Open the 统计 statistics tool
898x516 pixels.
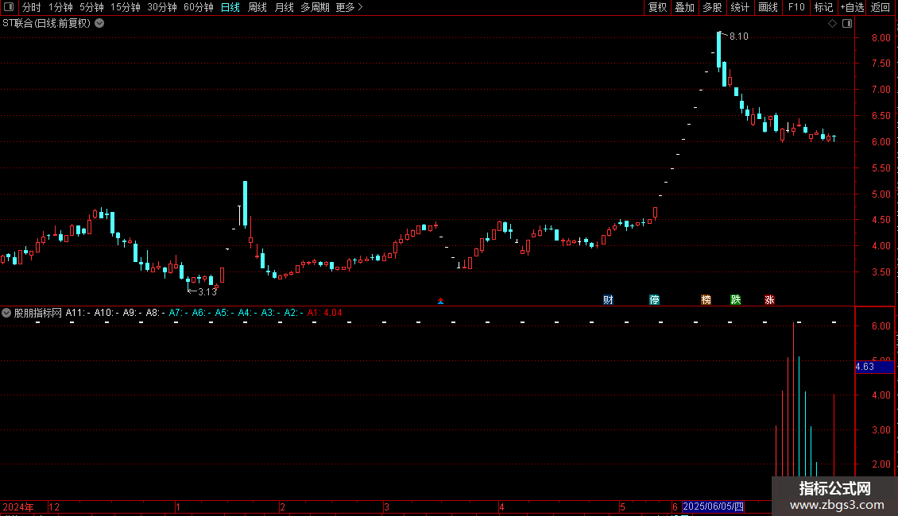740,7
